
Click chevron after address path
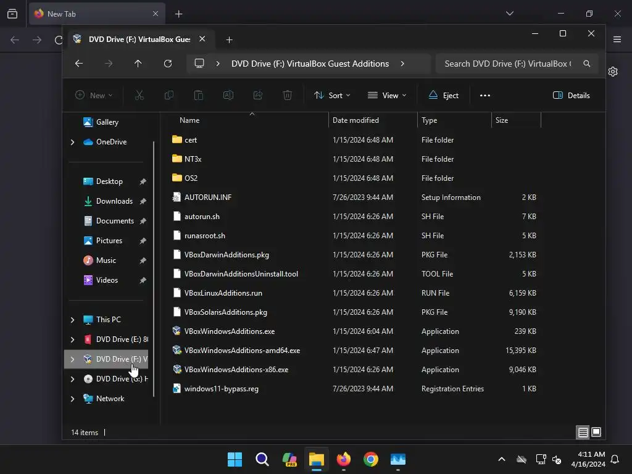click(402, 64)
